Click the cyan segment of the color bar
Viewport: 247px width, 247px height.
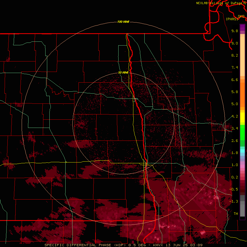tap(242, 151)
